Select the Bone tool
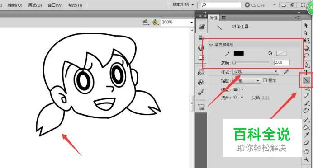Screen dimensions: 313x168 pos(306,119)
